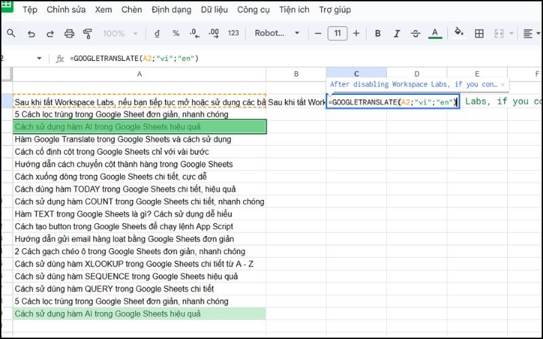This screenshot has width=543, height=339.
Task: Select cell 'Hàm TEXT trong Google Sheets là gì?'
Action: [x=140, y=214]
